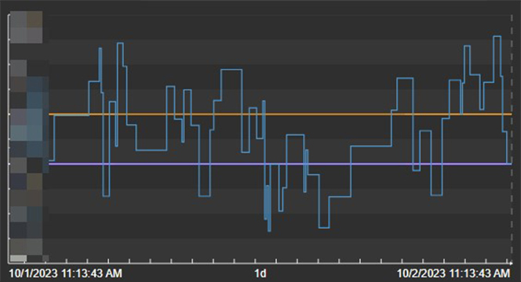Click the start time 10/1/2023 11:13:43 AM label
521x282 pixels.
tap(65, 273)
